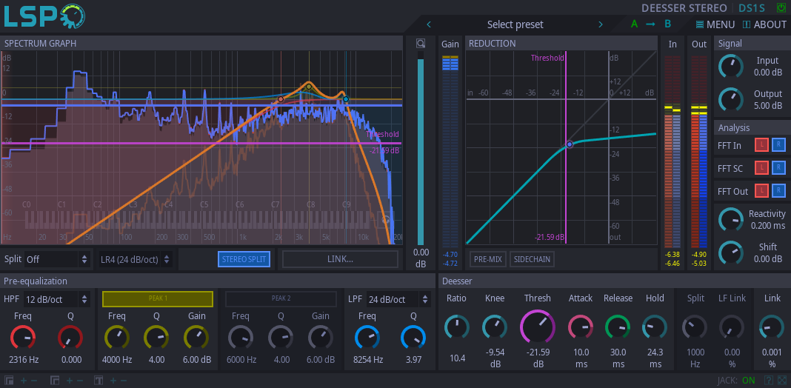Click the pink Attack knob

coord(581,327)
